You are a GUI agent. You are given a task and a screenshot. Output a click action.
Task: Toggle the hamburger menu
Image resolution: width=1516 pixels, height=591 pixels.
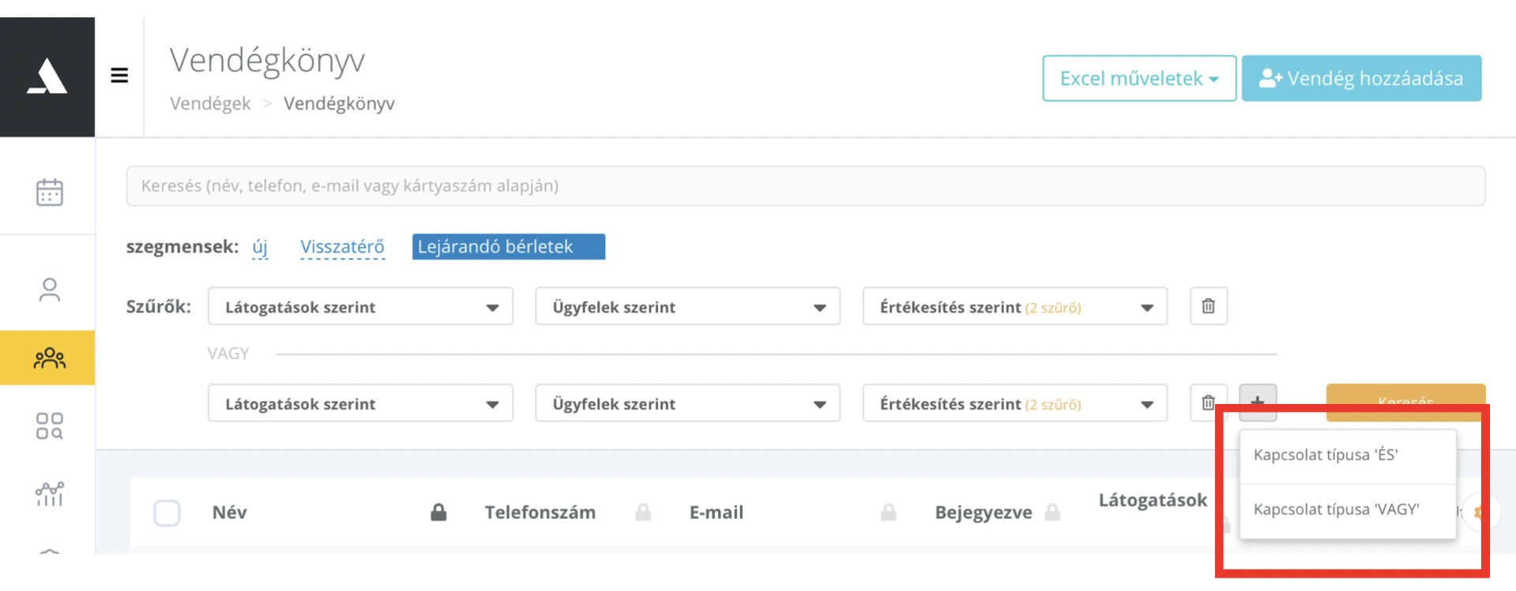119,76
